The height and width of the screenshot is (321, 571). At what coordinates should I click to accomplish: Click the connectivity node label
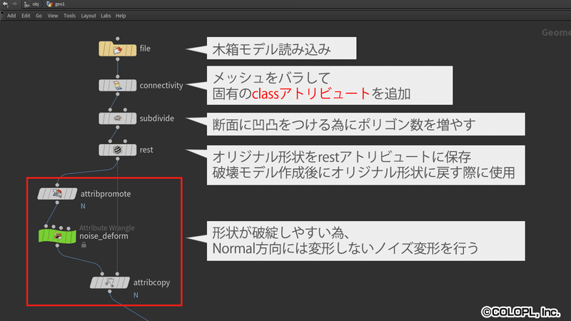161,86
